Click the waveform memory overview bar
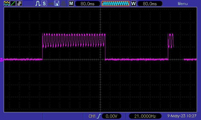Image resolution: width=201 pixels, height=120 pixels. click(116, 3)
